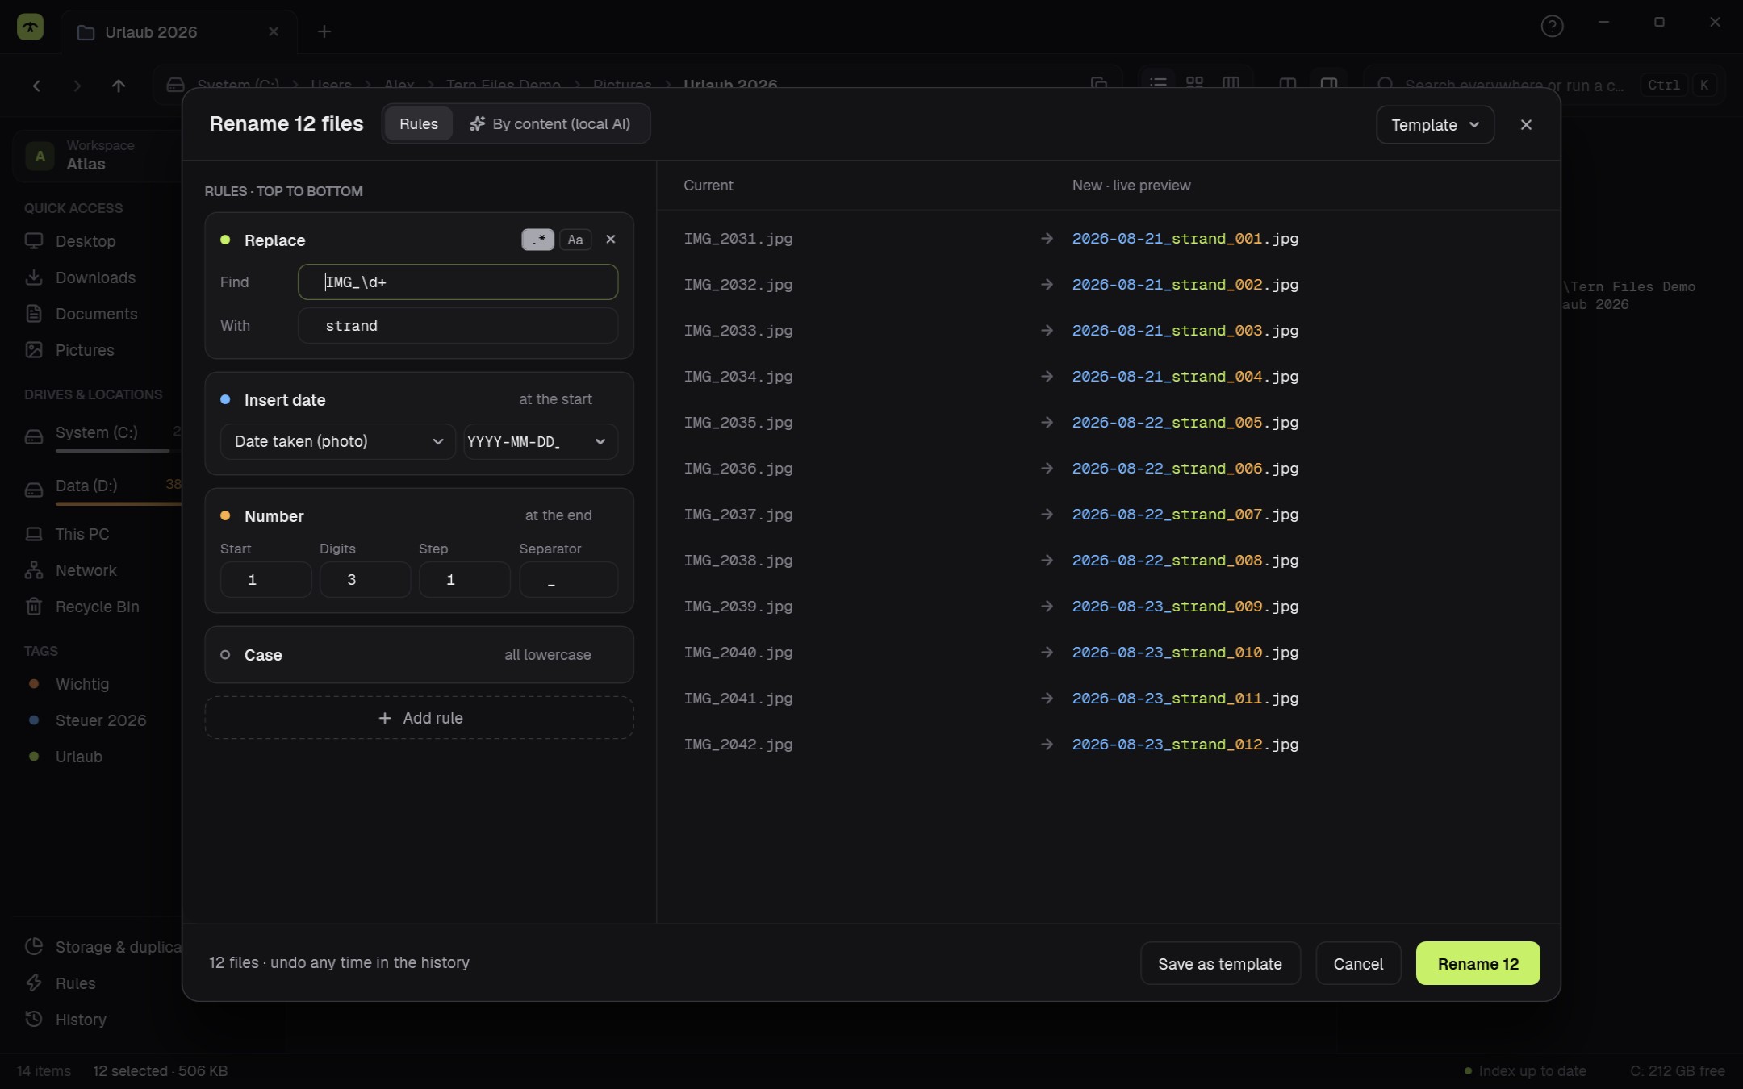Change Number position 'at the end'
Image resolution: width=1743 pixels, height=1089 pixels.
point(558,515)
